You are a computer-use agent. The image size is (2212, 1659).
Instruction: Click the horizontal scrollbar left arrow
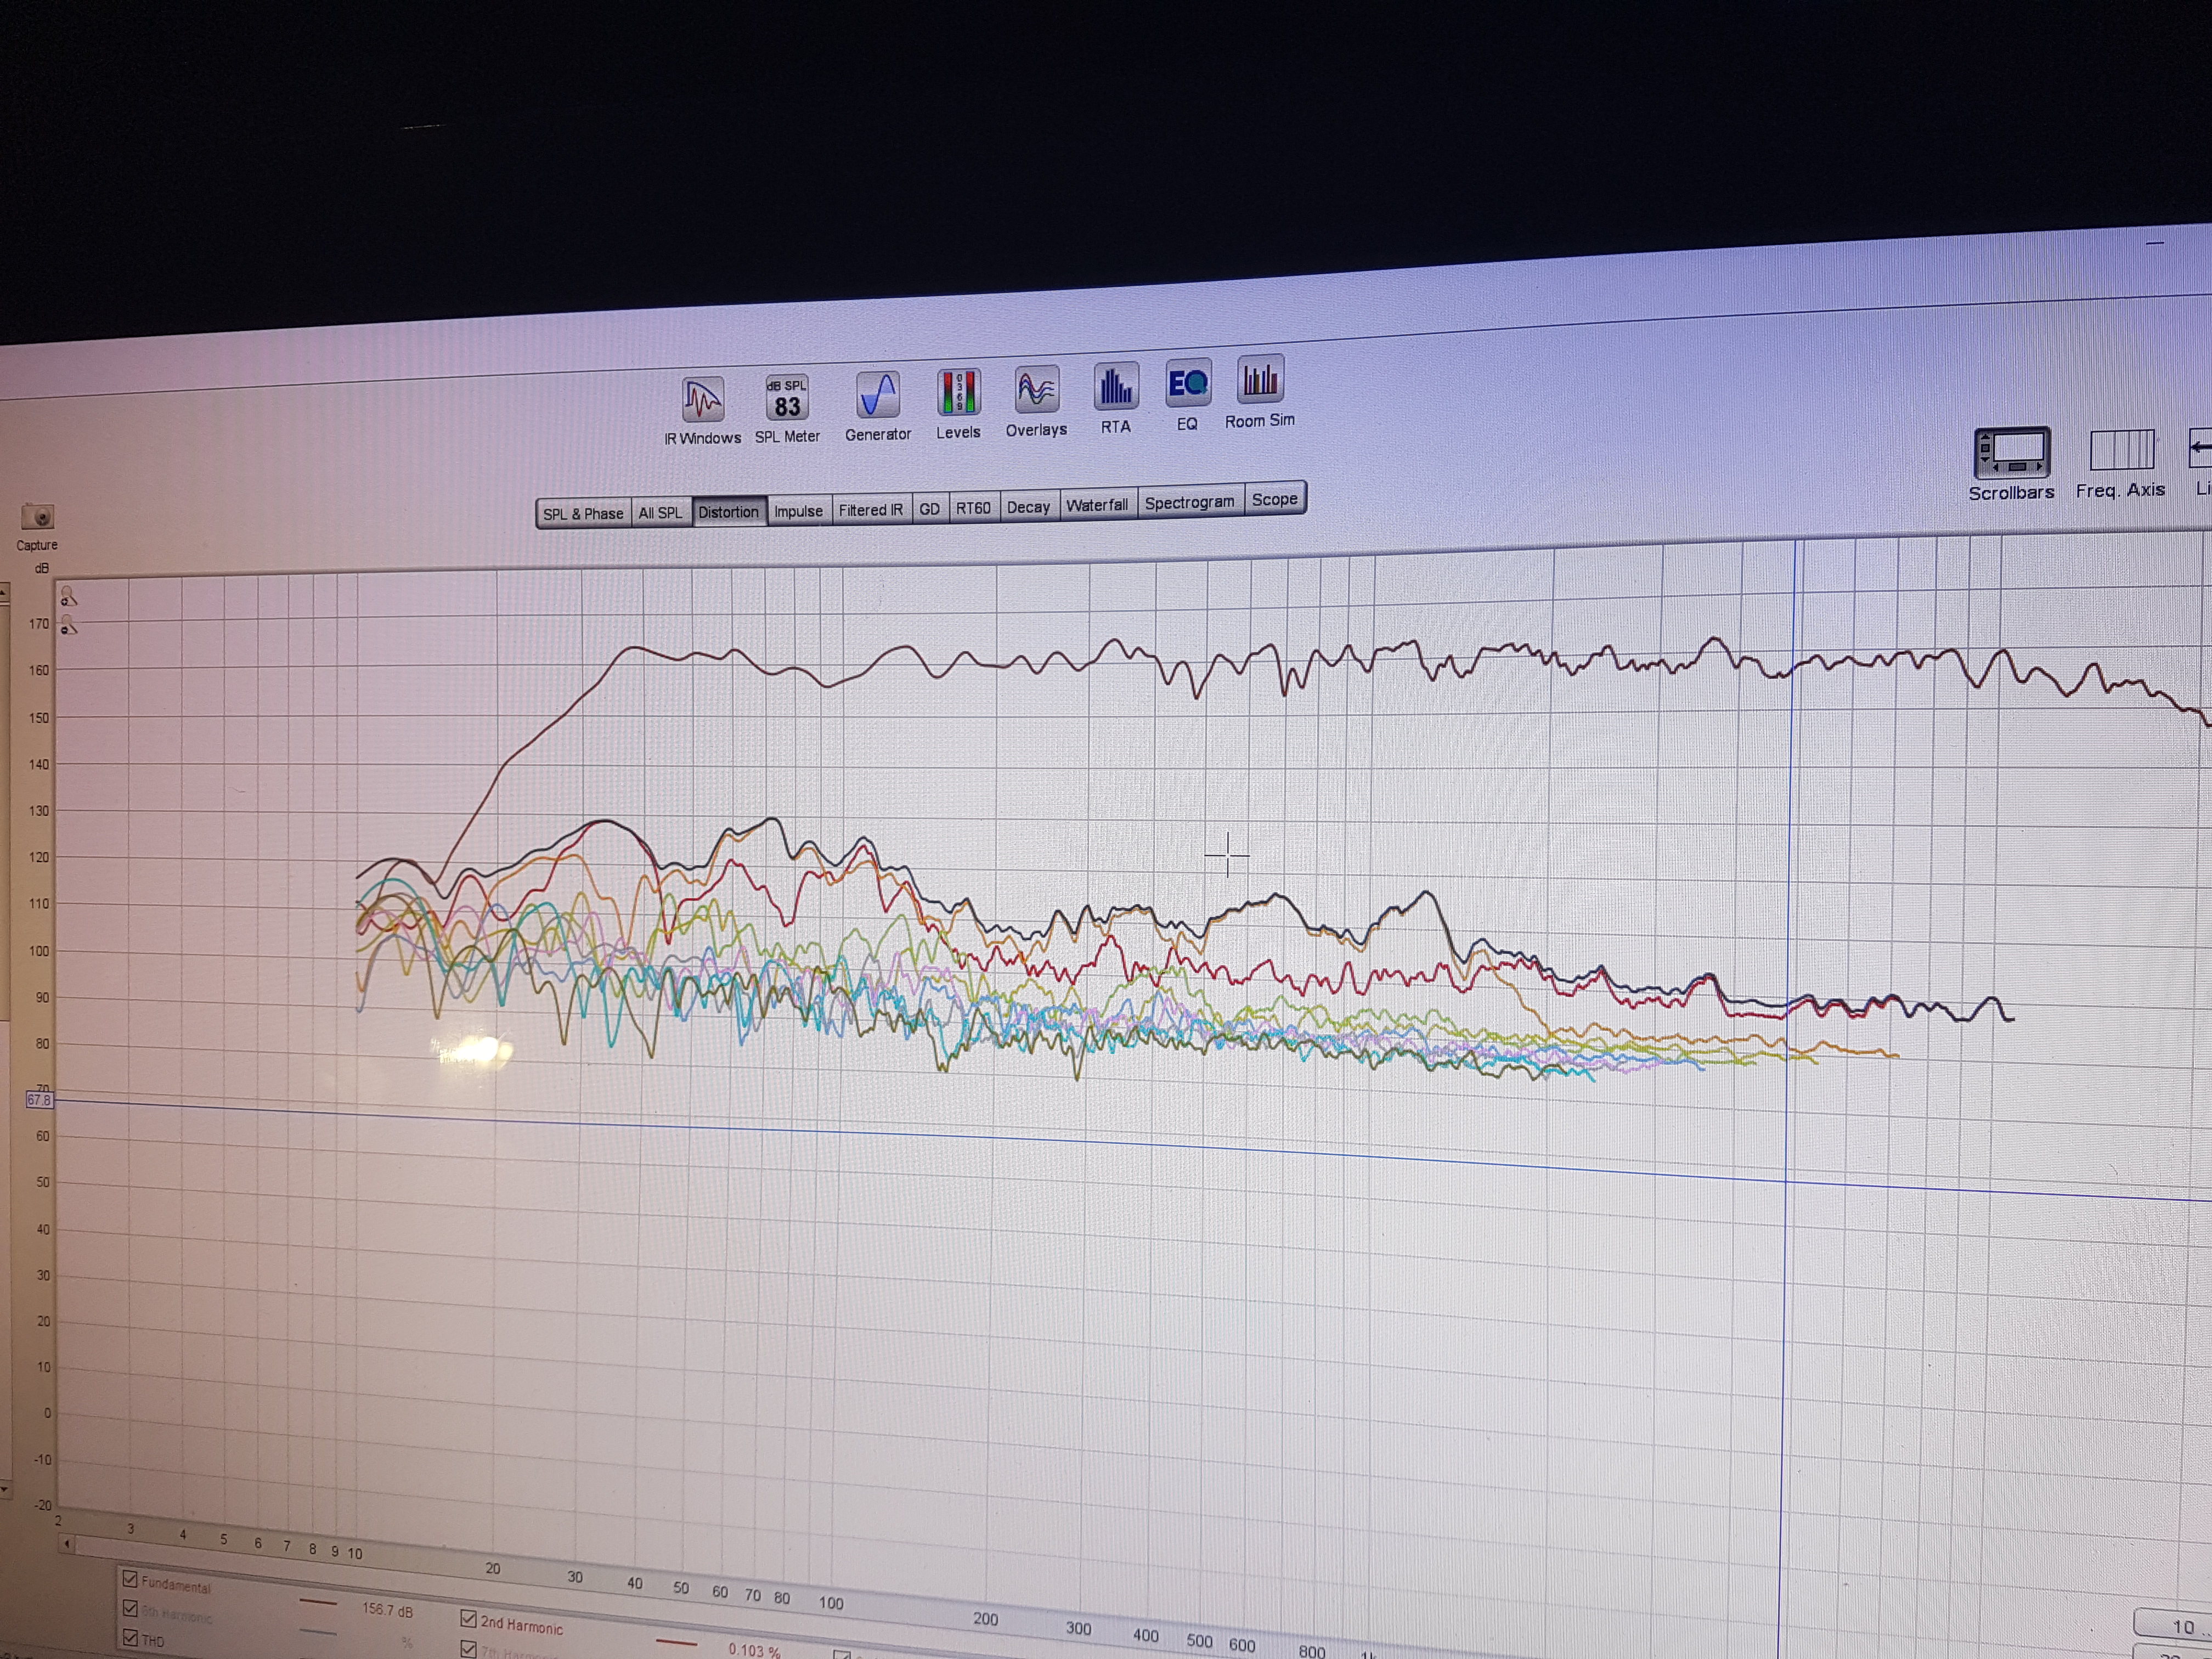click(x=67, y=1544)
